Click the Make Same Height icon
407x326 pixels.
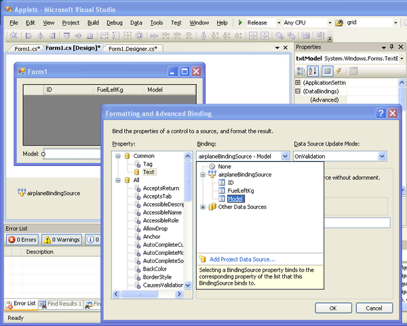[x=116, y=35]
